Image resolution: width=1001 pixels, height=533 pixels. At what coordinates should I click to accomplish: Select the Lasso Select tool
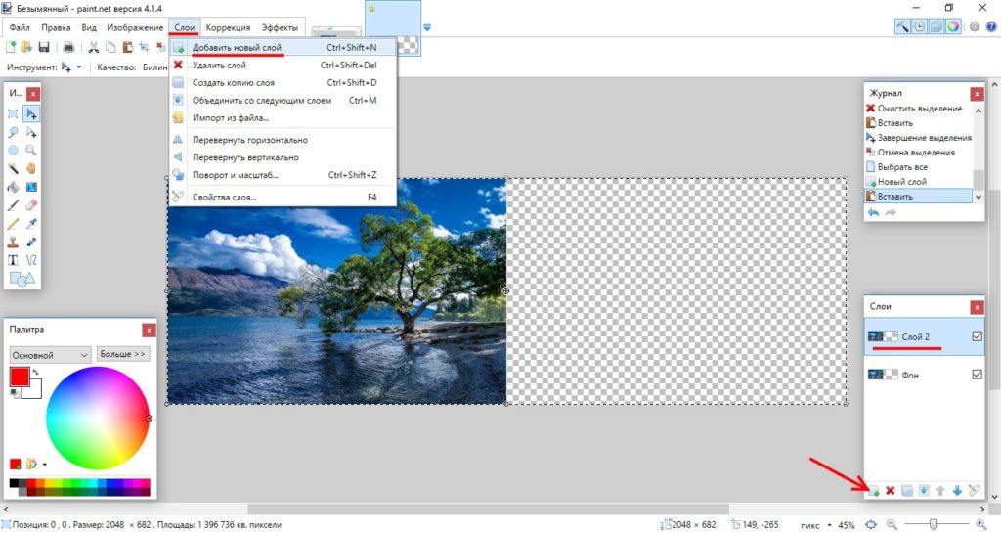[x=13, y=132]
